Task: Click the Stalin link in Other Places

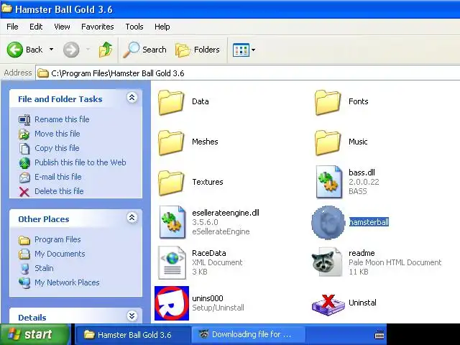Action: click(x=44, y=268)
